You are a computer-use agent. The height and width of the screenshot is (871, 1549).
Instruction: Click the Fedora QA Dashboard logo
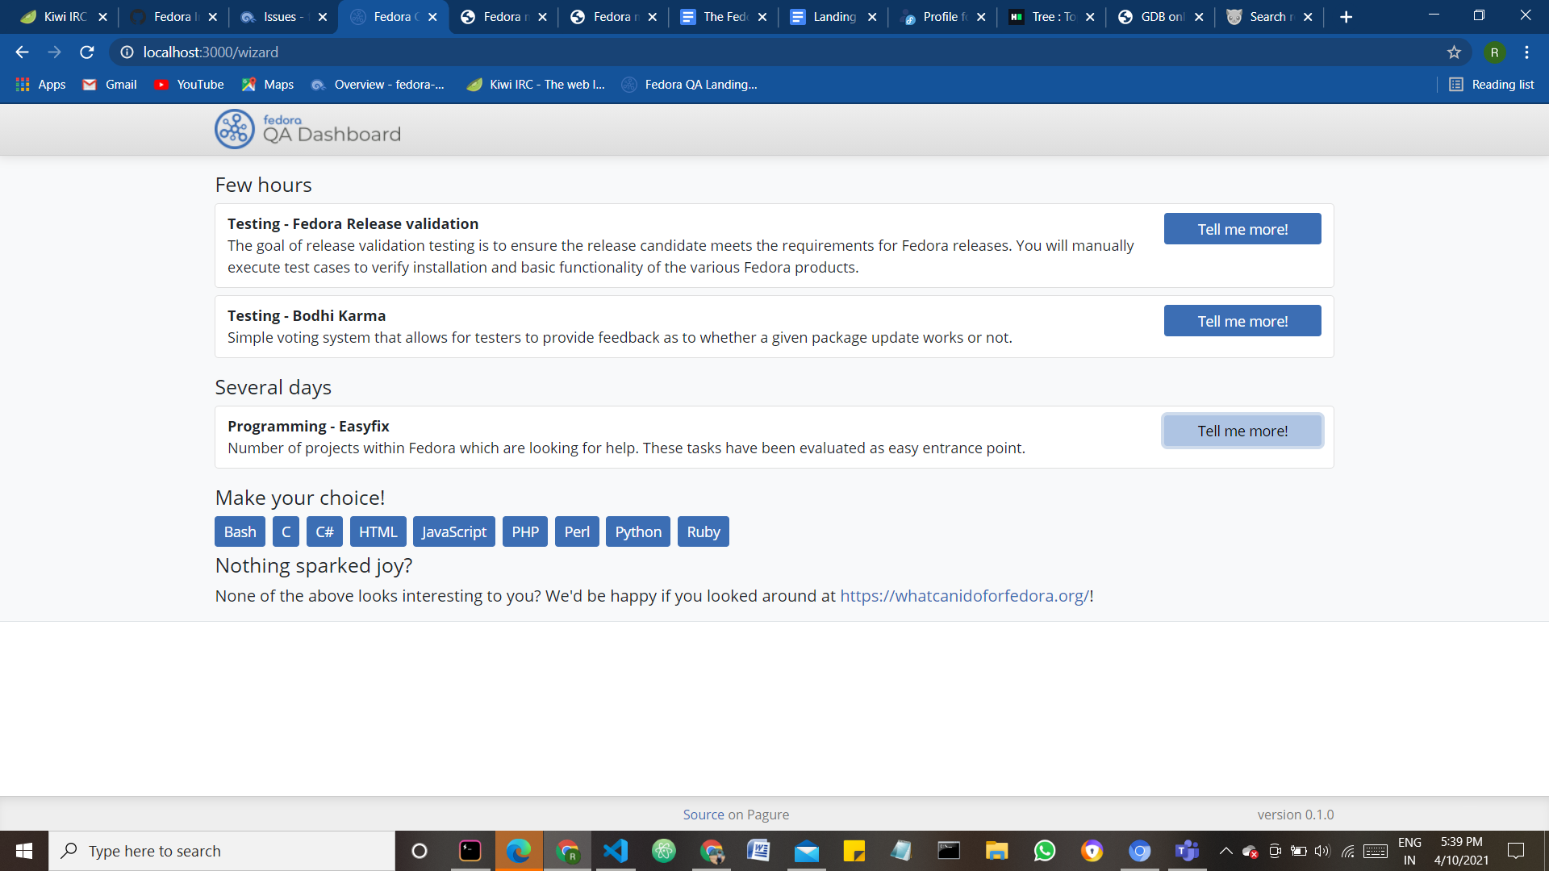tap(308, 129)
